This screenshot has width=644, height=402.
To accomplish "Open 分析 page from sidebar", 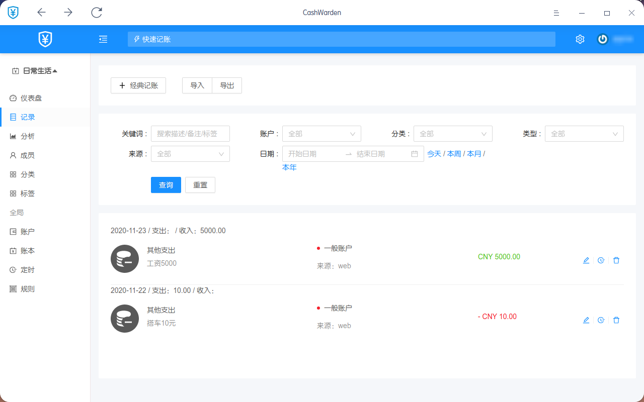I will click(27, 136).
